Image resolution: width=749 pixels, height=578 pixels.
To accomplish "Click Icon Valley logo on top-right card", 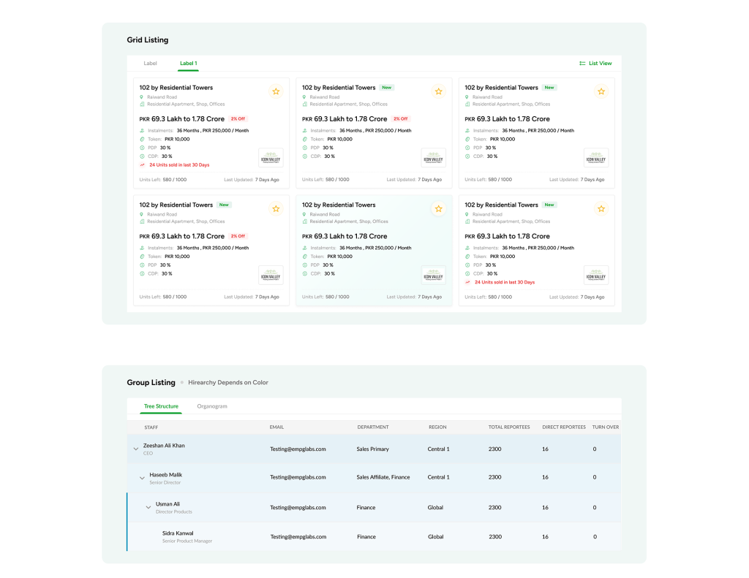I will [596, 159].
